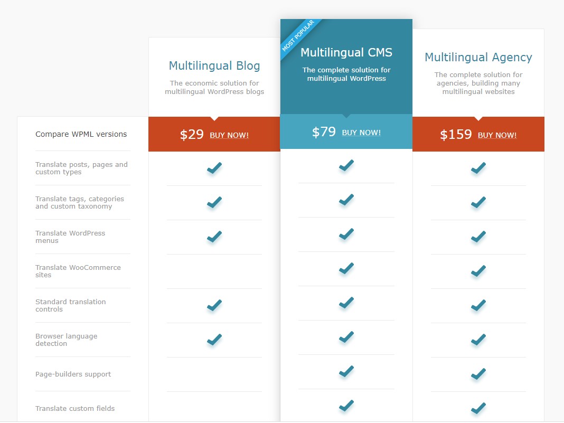Click the $79 price on CMS plan

coord(324,132)
